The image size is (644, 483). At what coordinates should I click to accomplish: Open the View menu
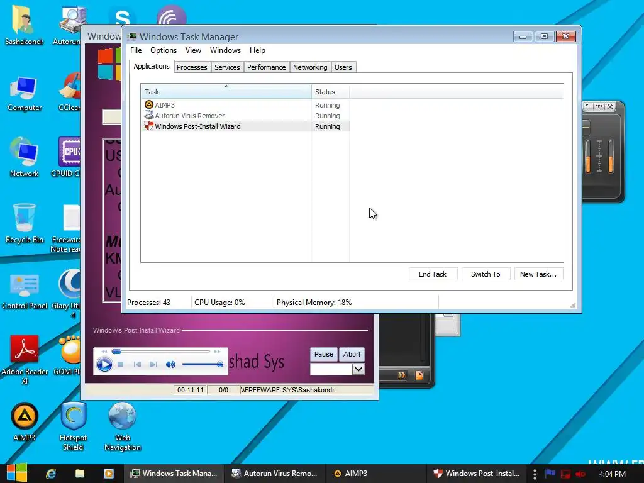193,50
